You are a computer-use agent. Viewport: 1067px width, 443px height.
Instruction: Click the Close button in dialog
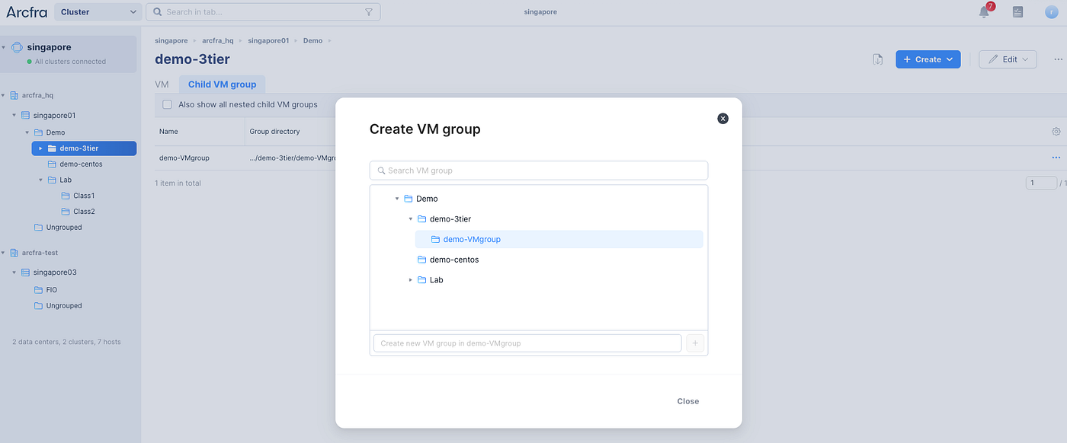pyautogui.click(x=687, y=401)
